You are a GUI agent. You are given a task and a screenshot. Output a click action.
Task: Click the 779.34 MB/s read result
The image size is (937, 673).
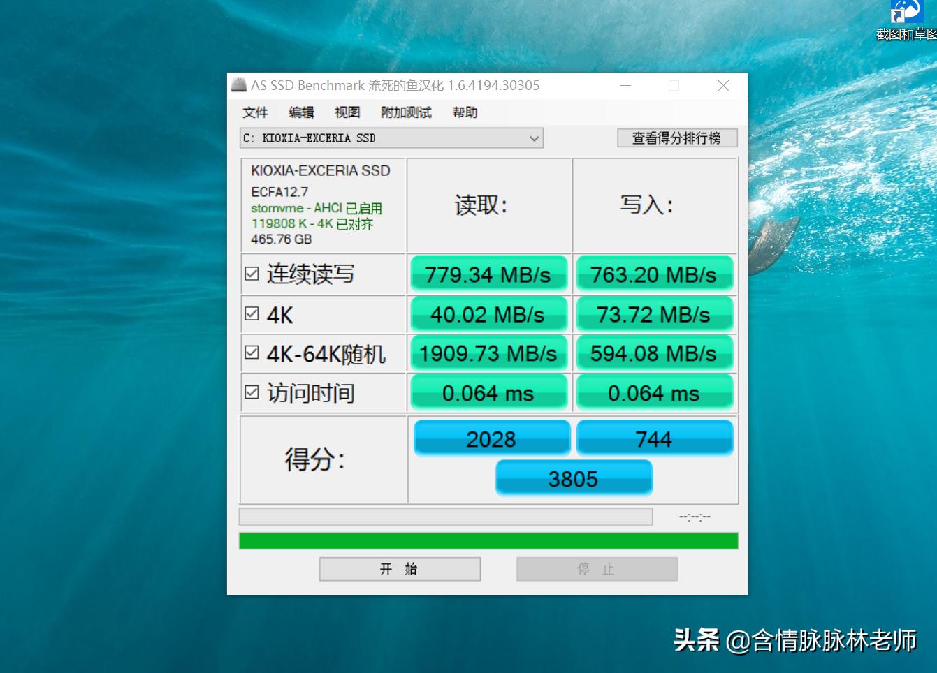point(488,274)
